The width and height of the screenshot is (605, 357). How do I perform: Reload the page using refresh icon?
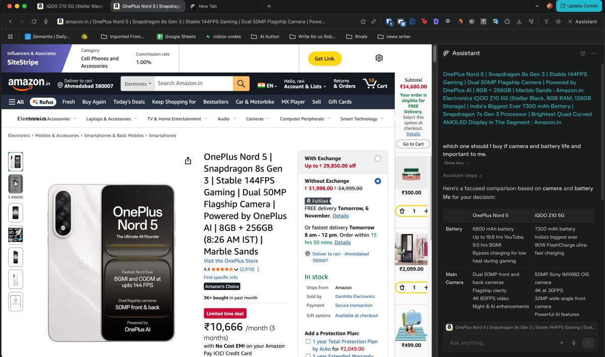click(x=34, y=22)
